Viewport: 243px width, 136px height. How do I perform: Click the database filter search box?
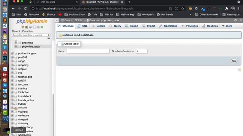(x=30, y=35)
